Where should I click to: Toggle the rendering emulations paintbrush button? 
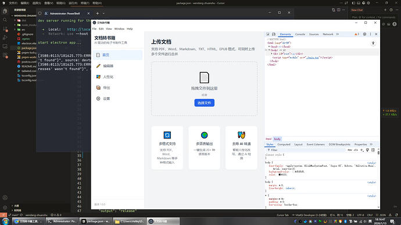(x=367, y=150)
